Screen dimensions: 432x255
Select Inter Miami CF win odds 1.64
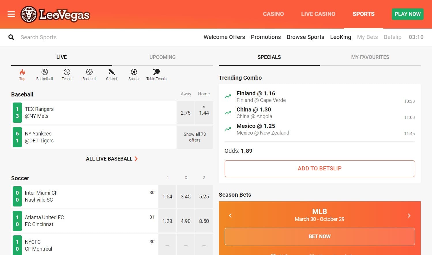coord(167,196)
